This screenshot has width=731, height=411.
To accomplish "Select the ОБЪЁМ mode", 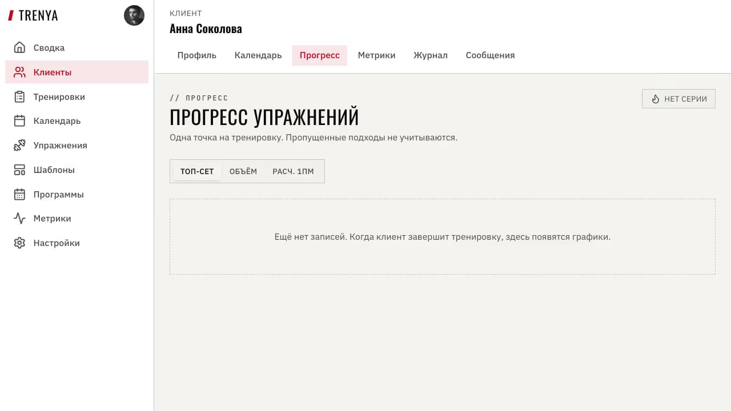I will [x=243, y=171].
